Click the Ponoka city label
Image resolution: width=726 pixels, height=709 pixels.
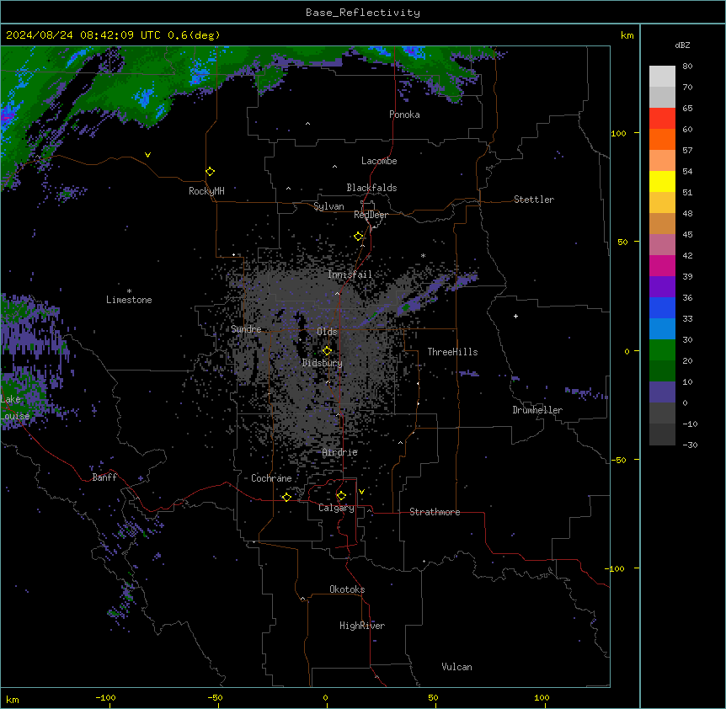(404, 115)
